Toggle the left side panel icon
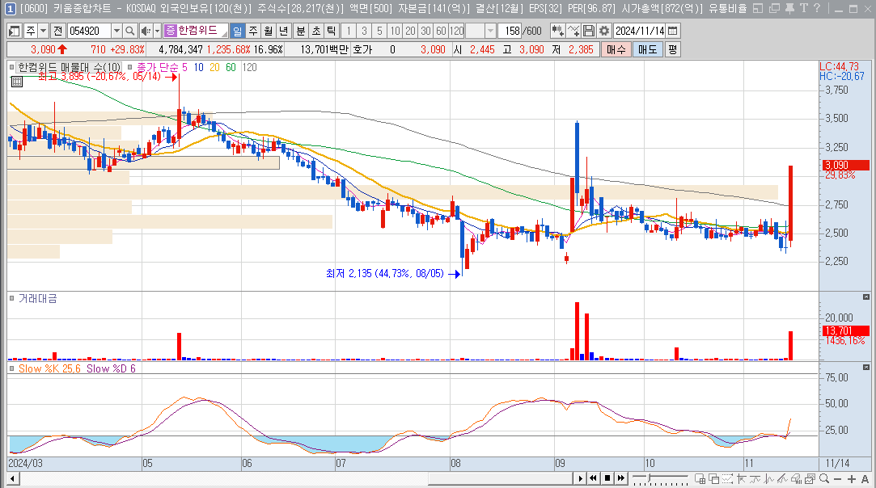Screen dimensions: 876x488 coord(15,31)
